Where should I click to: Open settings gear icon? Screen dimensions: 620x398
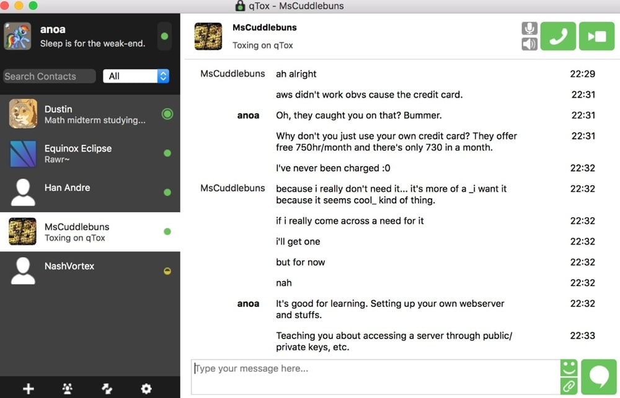(146, 389)
